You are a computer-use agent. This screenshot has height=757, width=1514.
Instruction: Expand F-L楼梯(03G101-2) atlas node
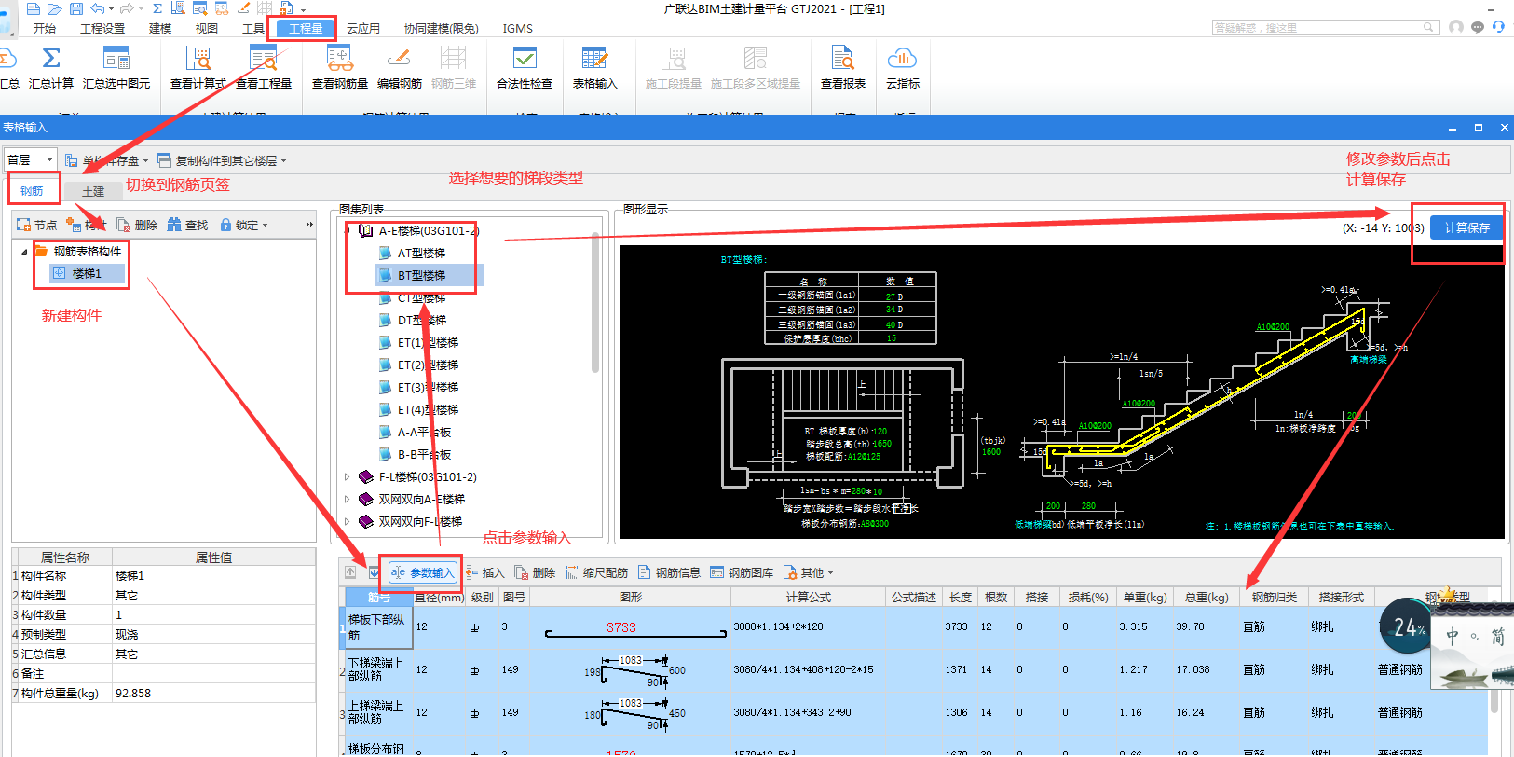coord(348,476)
